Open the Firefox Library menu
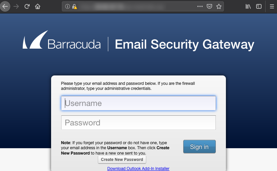 248,6
